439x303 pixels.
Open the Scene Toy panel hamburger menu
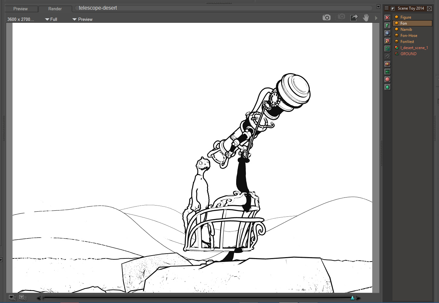[x=386, y=8]
